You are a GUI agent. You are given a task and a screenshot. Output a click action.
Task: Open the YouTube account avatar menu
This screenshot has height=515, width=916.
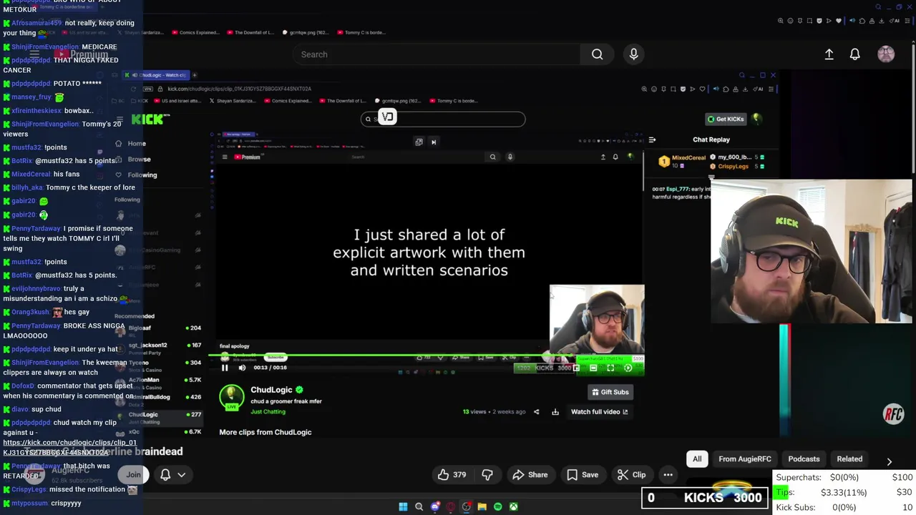pos(886,54)
